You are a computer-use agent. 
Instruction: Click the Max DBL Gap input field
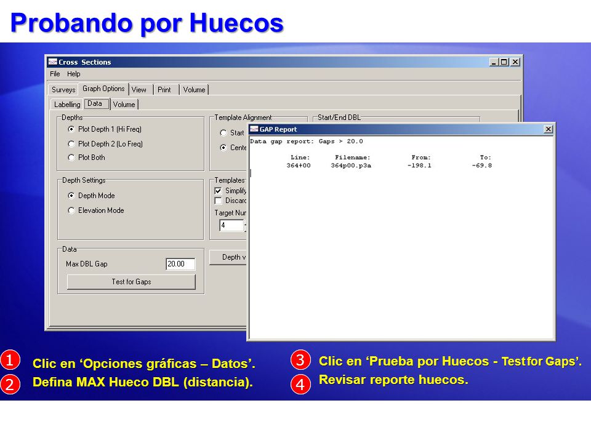click(180, 264)
